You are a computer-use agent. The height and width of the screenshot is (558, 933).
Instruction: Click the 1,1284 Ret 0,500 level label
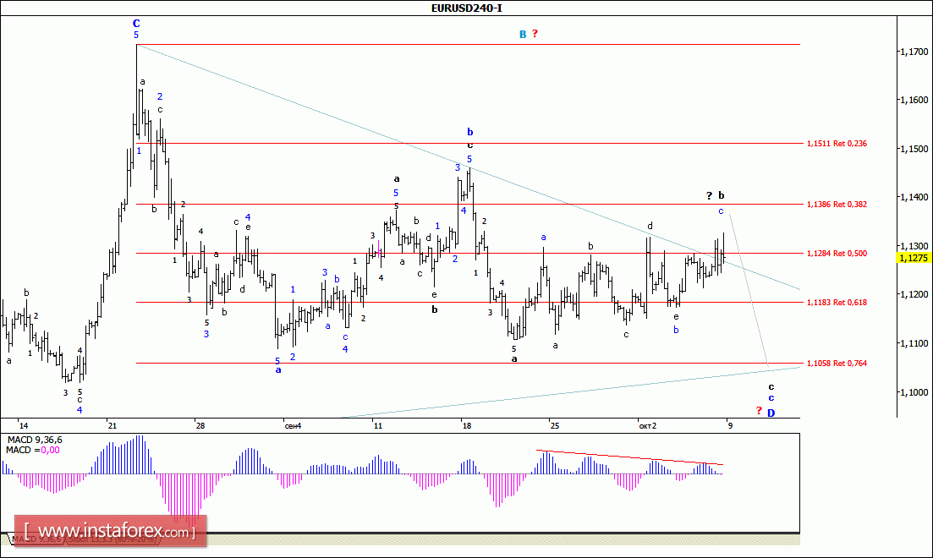(836, 253)
